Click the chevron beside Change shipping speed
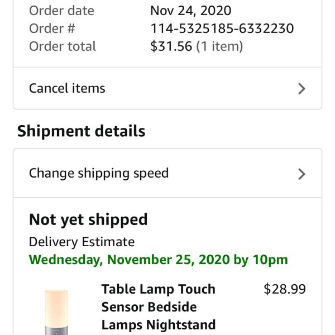The height and width of the screenshot is (335, 335). point(301,174)
